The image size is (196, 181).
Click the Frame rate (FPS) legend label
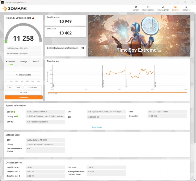pyautogui.click(x=53, y=94)
